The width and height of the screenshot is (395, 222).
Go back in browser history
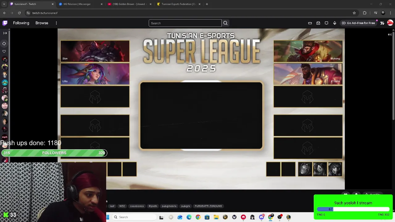(4, 13)
